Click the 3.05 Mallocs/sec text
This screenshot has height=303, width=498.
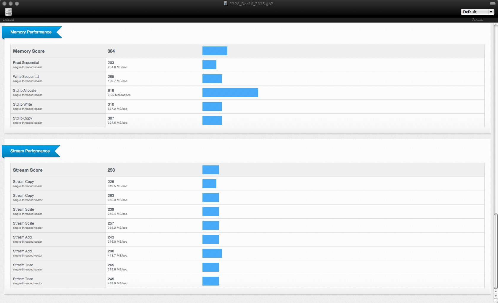pyautogui.click(x=119, y=95)
